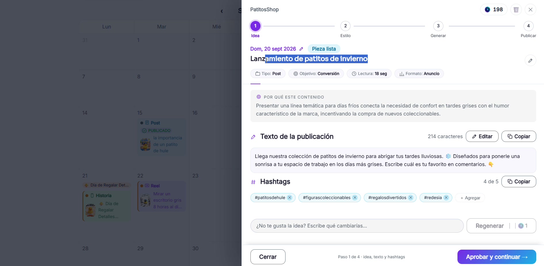The width and height of the screenshot is (544, 266).
Task: Click the previous month arrow in the calendar
Action: point(222,11)
